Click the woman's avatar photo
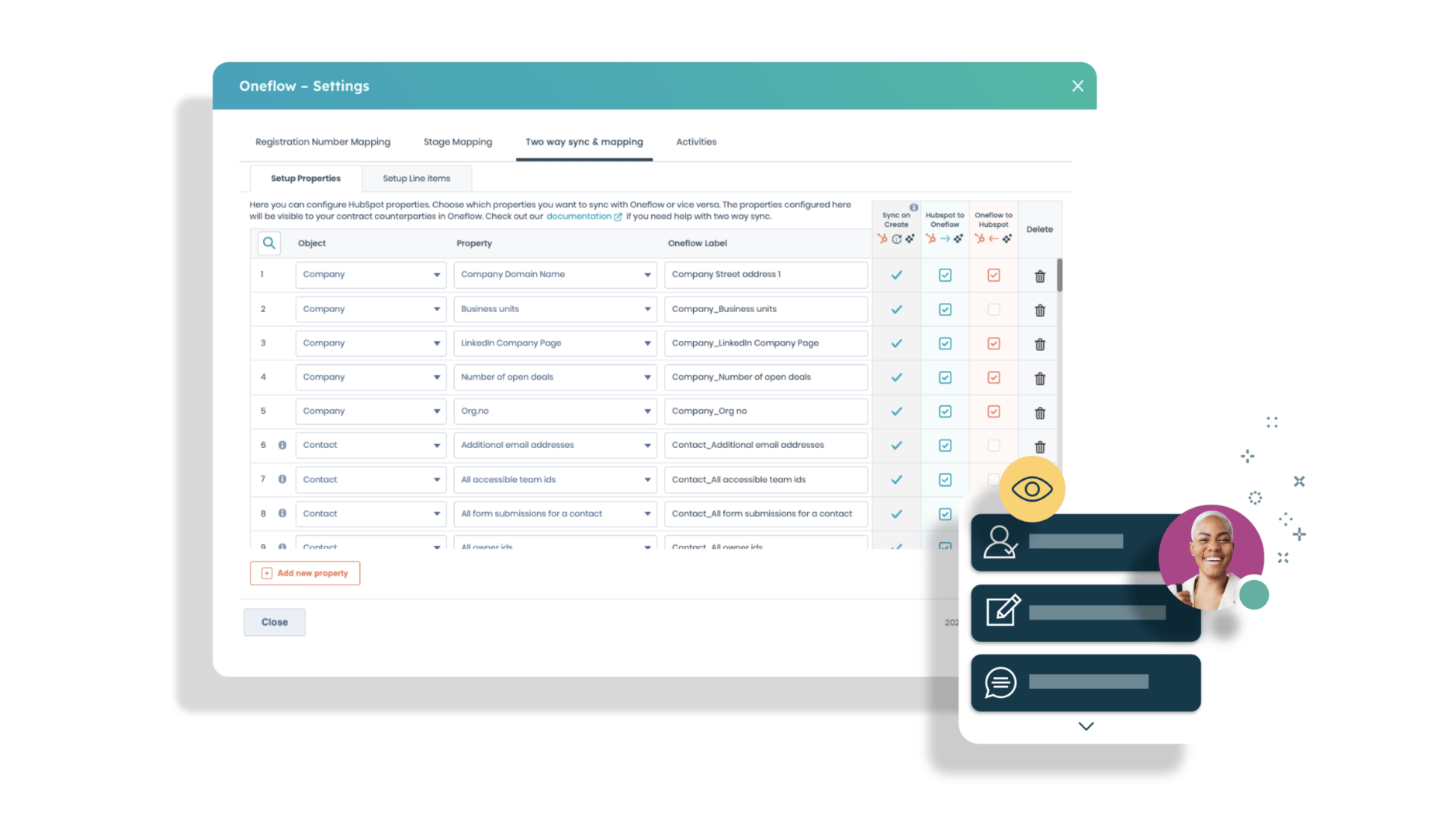This screenshot has height=813, width=1445. click(x=1211, y=558)
